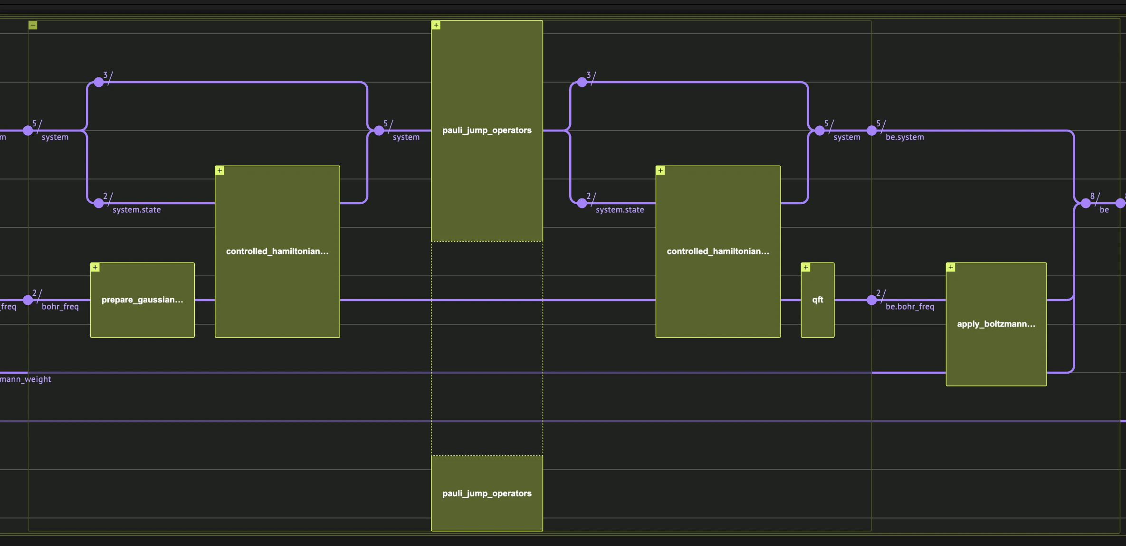Expand right controlled_hamiltonian block plus icon
This screenshot has width=1126, height=546.
point(660,170)
